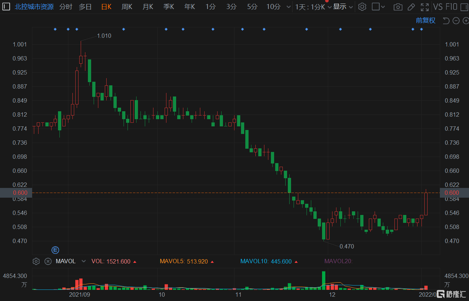This screenshot has width=469, height=301.
Task: Open MAVOL indicator settings gear
Action: (36, 261)
